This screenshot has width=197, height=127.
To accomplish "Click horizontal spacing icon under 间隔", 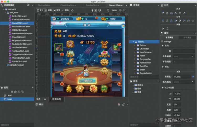I will 163,29.
